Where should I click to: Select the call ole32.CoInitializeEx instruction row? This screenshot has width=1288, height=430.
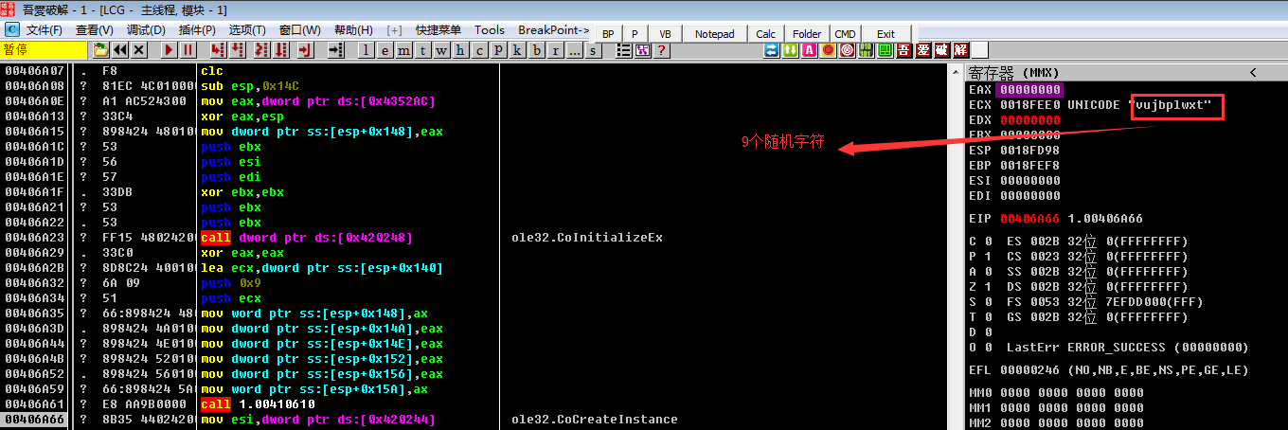click(x=474, y=238)
